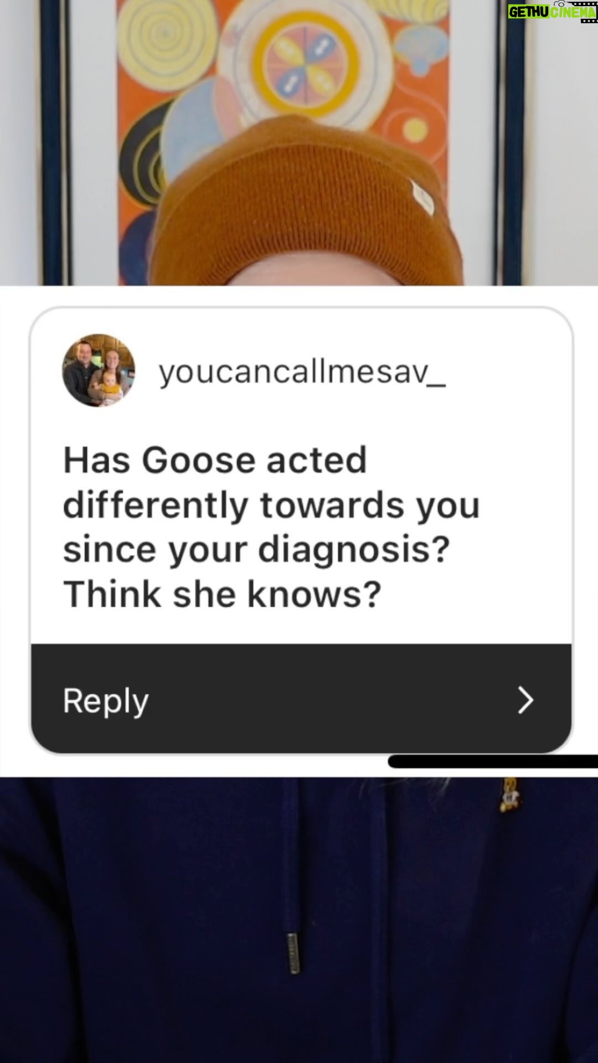598x1063 pixels.
Task: Select the right navy picture frame edge
Action: pyautogui.click(x=514, y=142)
